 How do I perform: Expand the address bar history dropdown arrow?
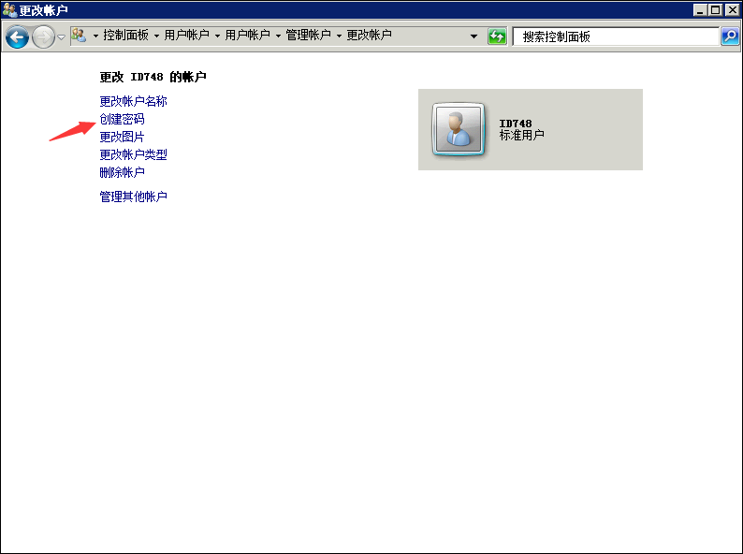473,36
